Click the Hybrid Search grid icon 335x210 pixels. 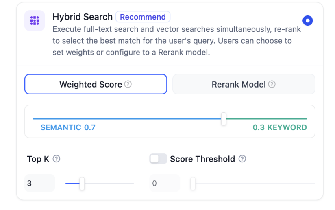(35, 20)
